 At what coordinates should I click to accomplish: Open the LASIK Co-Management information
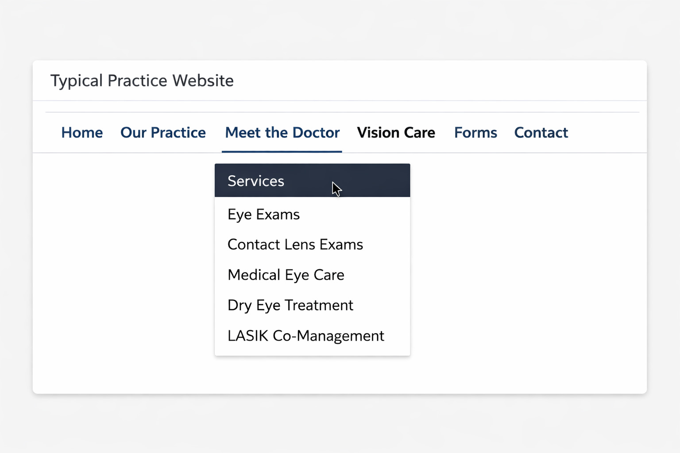[305, 335]
